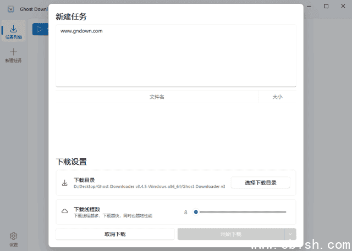The width and height of the screenshot is (352, 251).
Task: Click the 下载目录 label
Action: (x=84, y=180)
